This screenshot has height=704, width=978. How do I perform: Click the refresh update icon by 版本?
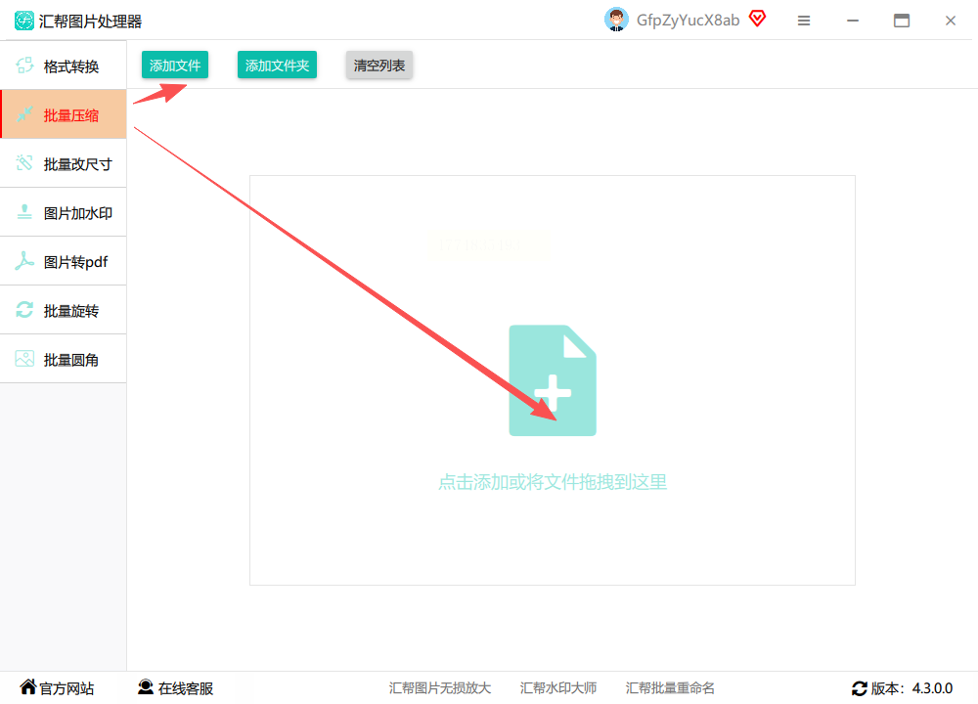[860, 688]
